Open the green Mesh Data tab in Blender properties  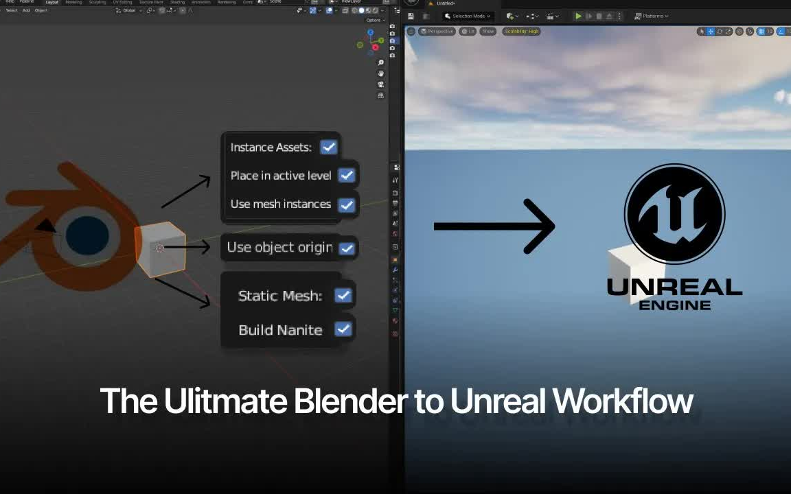(395, 310)
